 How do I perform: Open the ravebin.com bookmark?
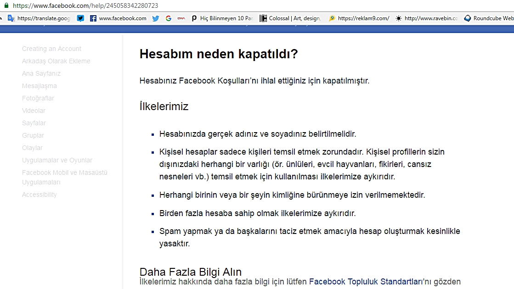[x=431, y=18]
